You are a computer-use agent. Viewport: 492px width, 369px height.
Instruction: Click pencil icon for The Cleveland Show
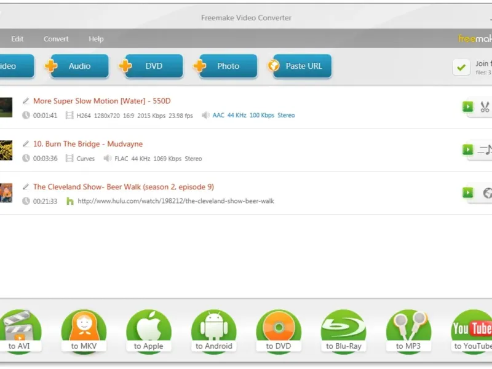click(x=26, y=187)
